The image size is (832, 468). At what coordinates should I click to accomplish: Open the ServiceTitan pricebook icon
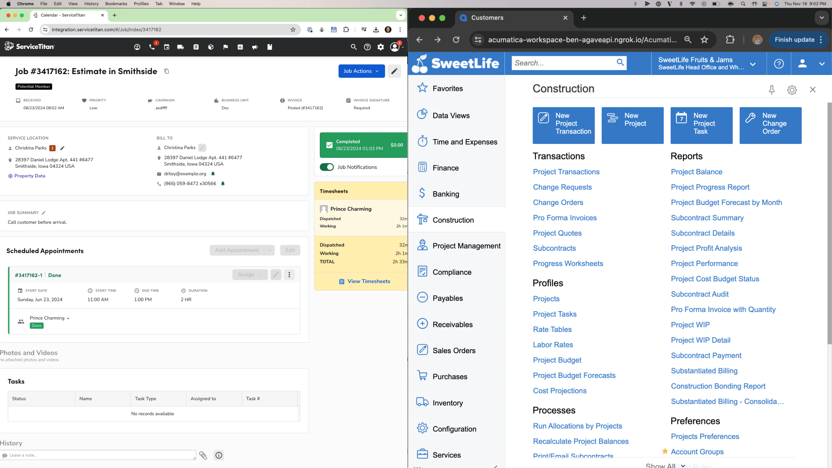(x=270, y=47)
